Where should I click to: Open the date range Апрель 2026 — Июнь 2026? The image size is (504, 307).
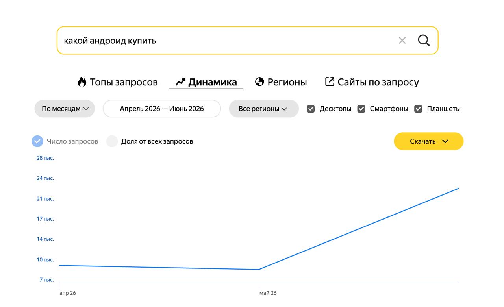tap(162, 109)
